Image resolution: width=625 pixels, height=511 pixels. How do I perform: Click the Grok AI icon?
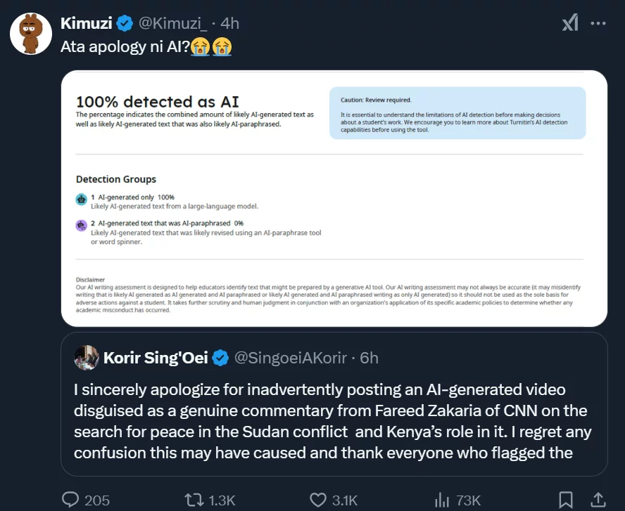coord(570,23)
